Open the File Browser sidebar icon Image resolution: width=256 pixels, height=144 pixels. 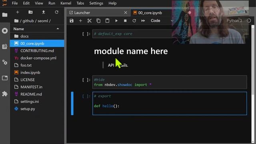(x=5, y=15)
